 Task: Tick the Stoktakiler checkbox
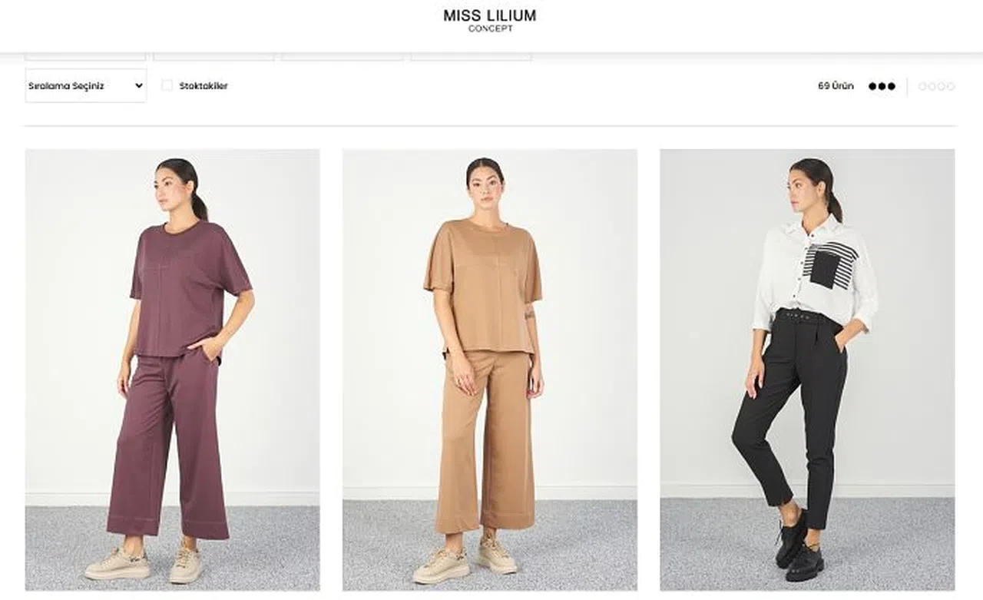167,85
